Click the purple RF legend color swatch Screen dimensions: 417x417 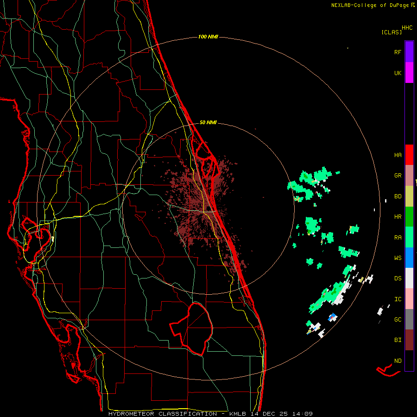point(409,52)
